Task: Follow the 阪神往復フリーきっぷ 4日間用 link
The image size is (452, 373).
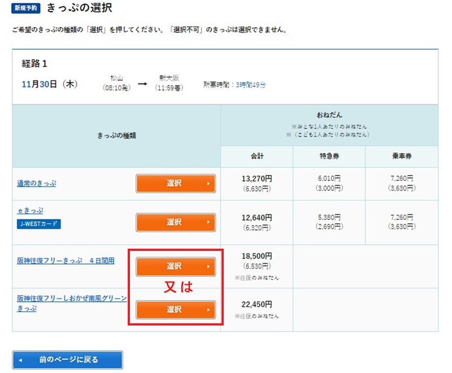Action: (66, 261)
